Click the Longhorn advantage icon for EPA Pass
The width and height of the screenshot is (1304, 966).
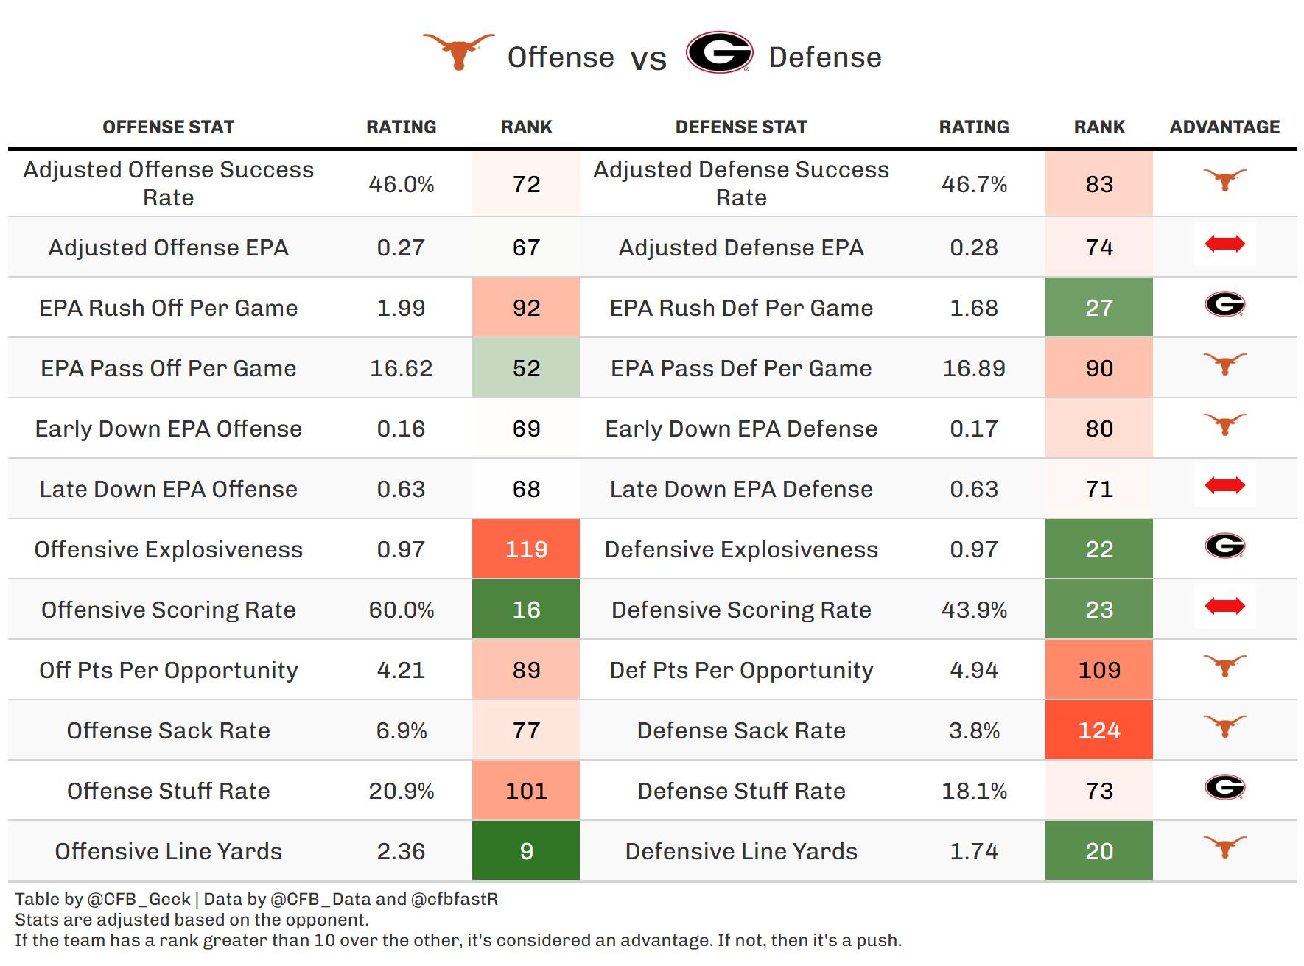click(x=1224, y=364)
